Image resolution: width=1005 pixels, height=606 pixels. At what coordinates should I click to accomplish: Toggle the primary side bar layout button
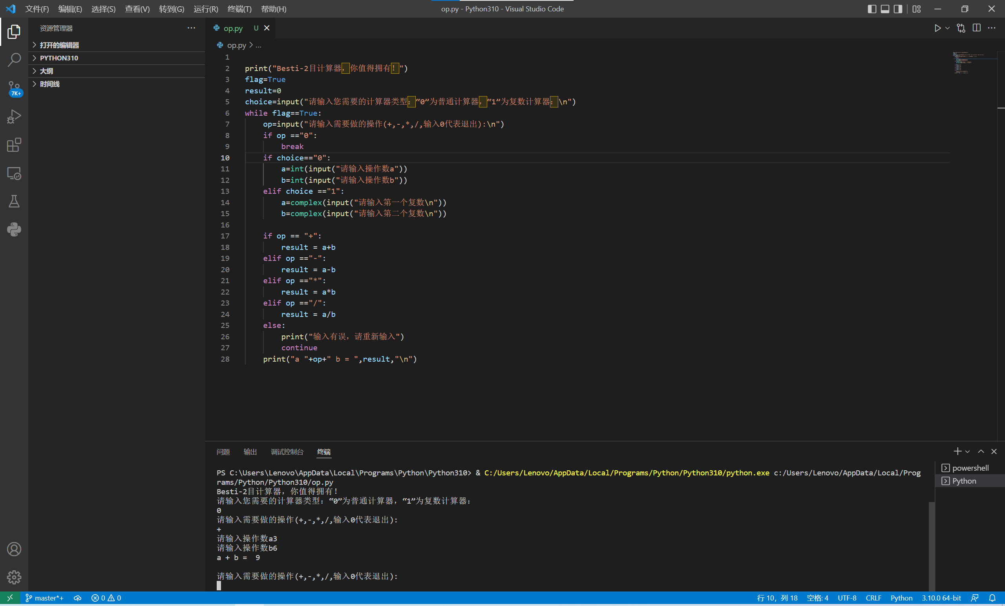coord(872,9)
